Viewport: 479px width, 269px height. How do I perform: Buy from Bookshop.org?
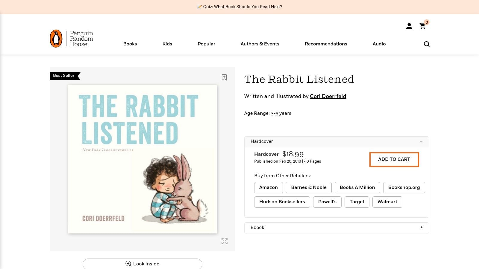tap(404, 188)
